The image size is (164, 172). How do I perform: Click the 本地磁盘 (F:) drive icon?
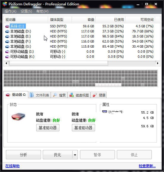(x=7, y=42)
